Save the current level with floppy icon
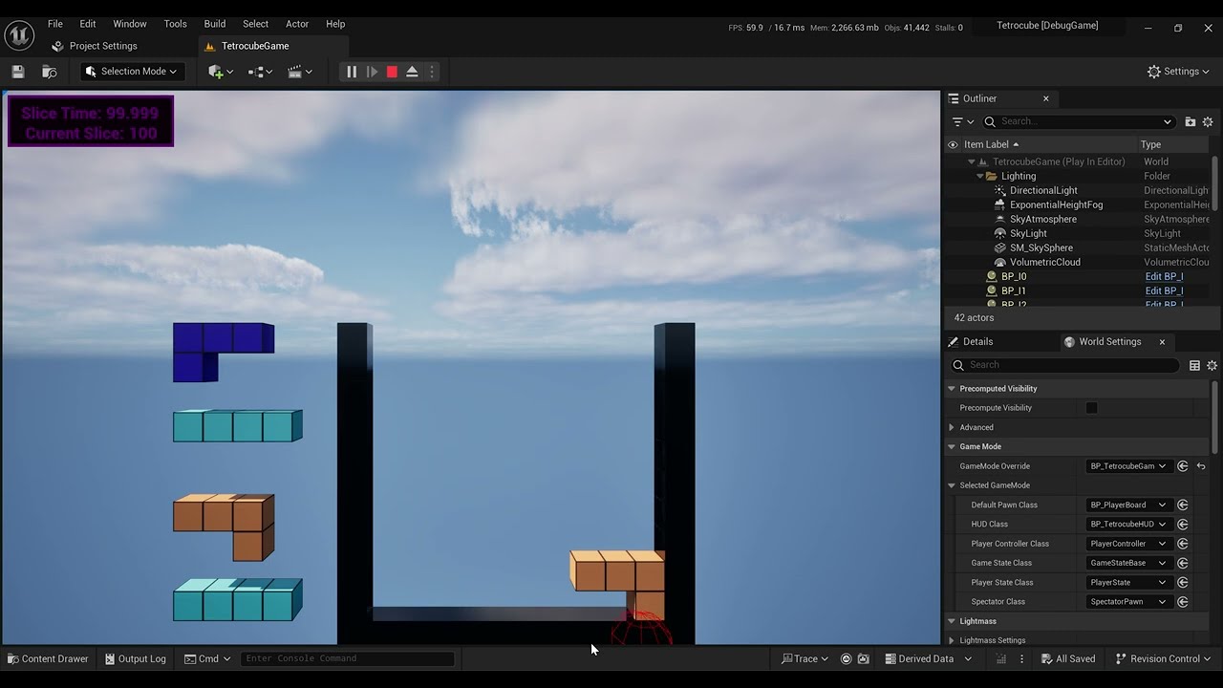 [17, 72]
